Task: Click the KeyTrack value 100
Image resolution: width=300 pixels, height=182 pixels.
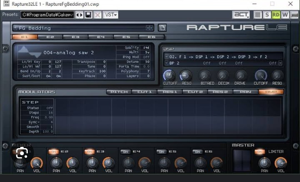Action: 102,71
